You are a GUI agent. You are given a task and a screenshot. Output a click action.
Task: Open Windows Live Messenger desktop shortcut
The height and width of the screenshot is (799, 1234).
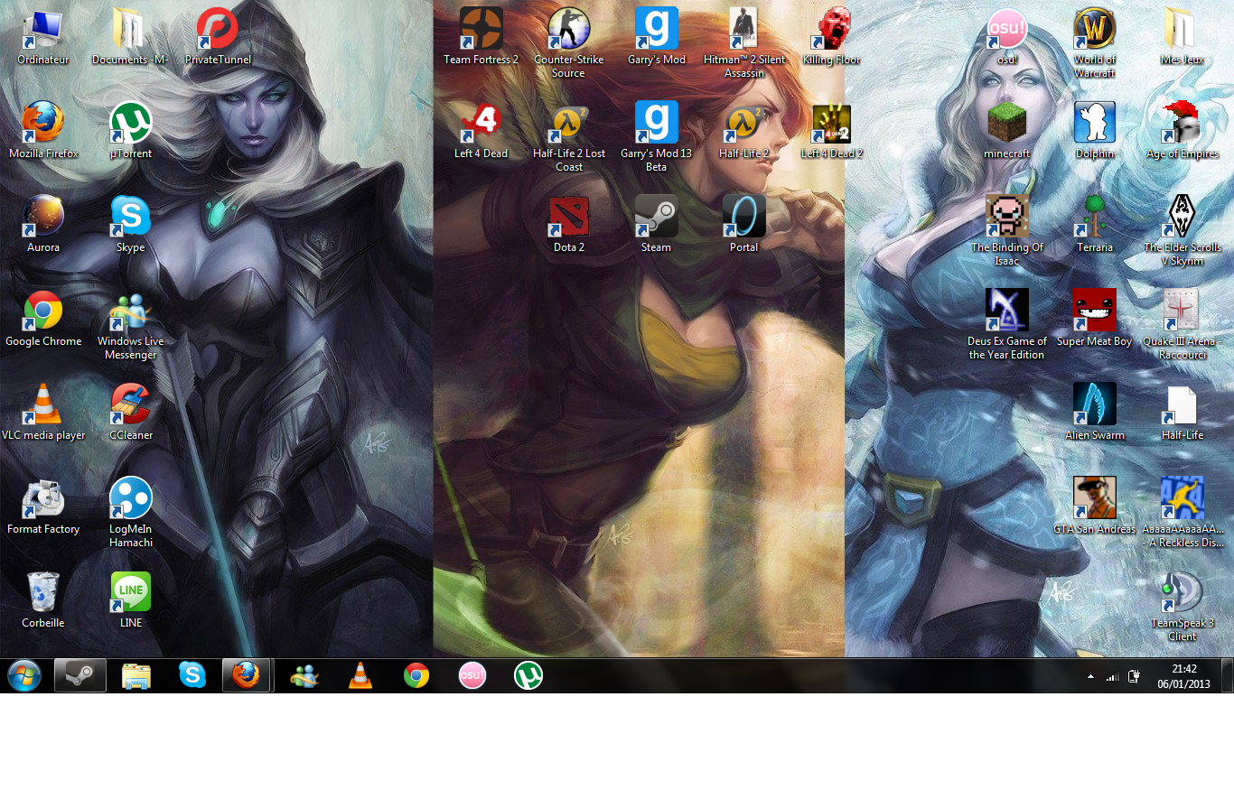coord(130,326)
